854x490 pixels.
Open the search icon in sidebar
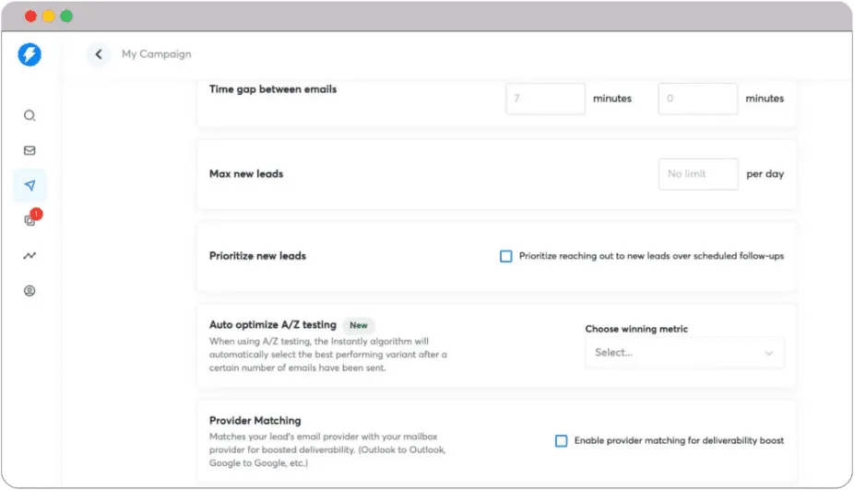30,116
